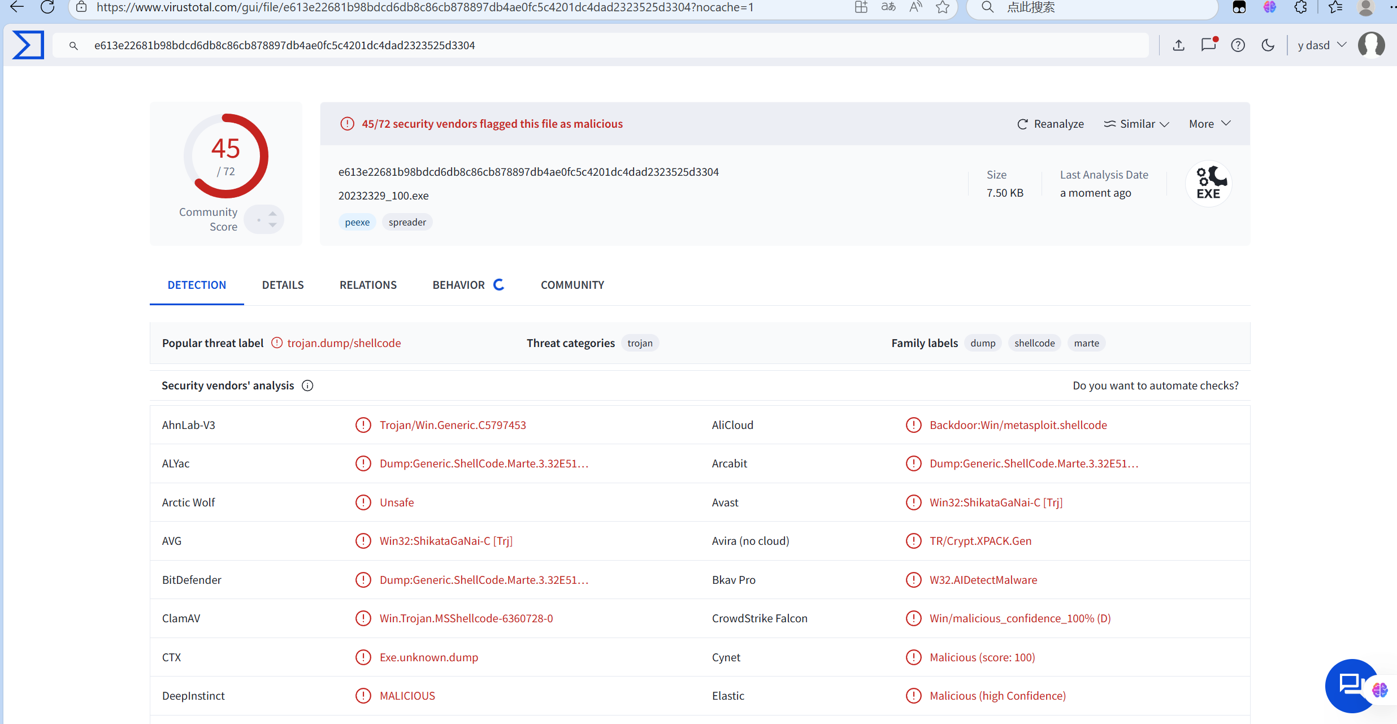Open the notifications comment icon
This screenshot has height=724, width=1397.
coord(1208,45)
